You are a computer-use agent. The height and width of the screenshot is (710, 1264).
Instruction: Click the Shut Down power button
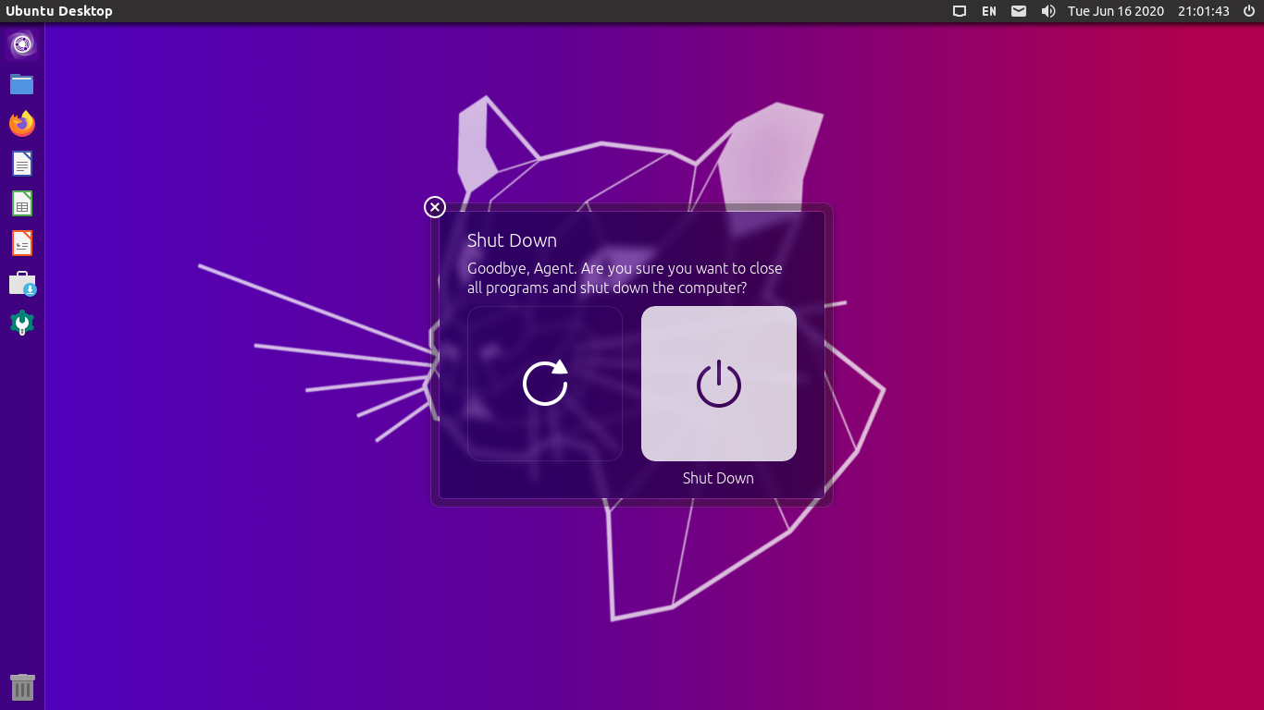click(x=719, y=384)
